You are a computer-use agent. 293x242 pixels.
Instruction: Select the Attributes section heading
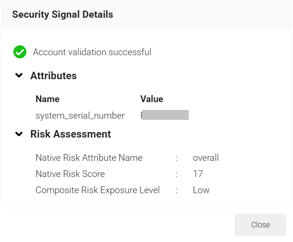[x=53, y=76]
